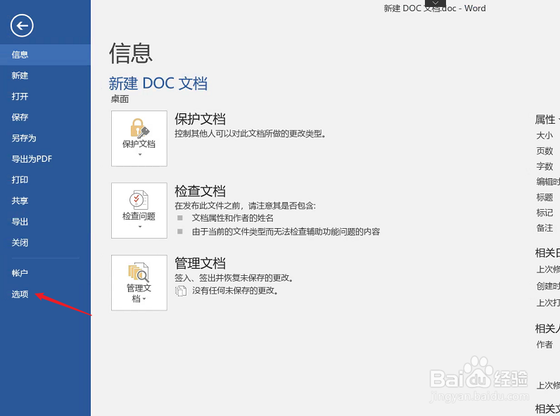Viewport: 560px width, 416px height.
Task: Open 共享 in the sidebar
Action: [45, 201]
